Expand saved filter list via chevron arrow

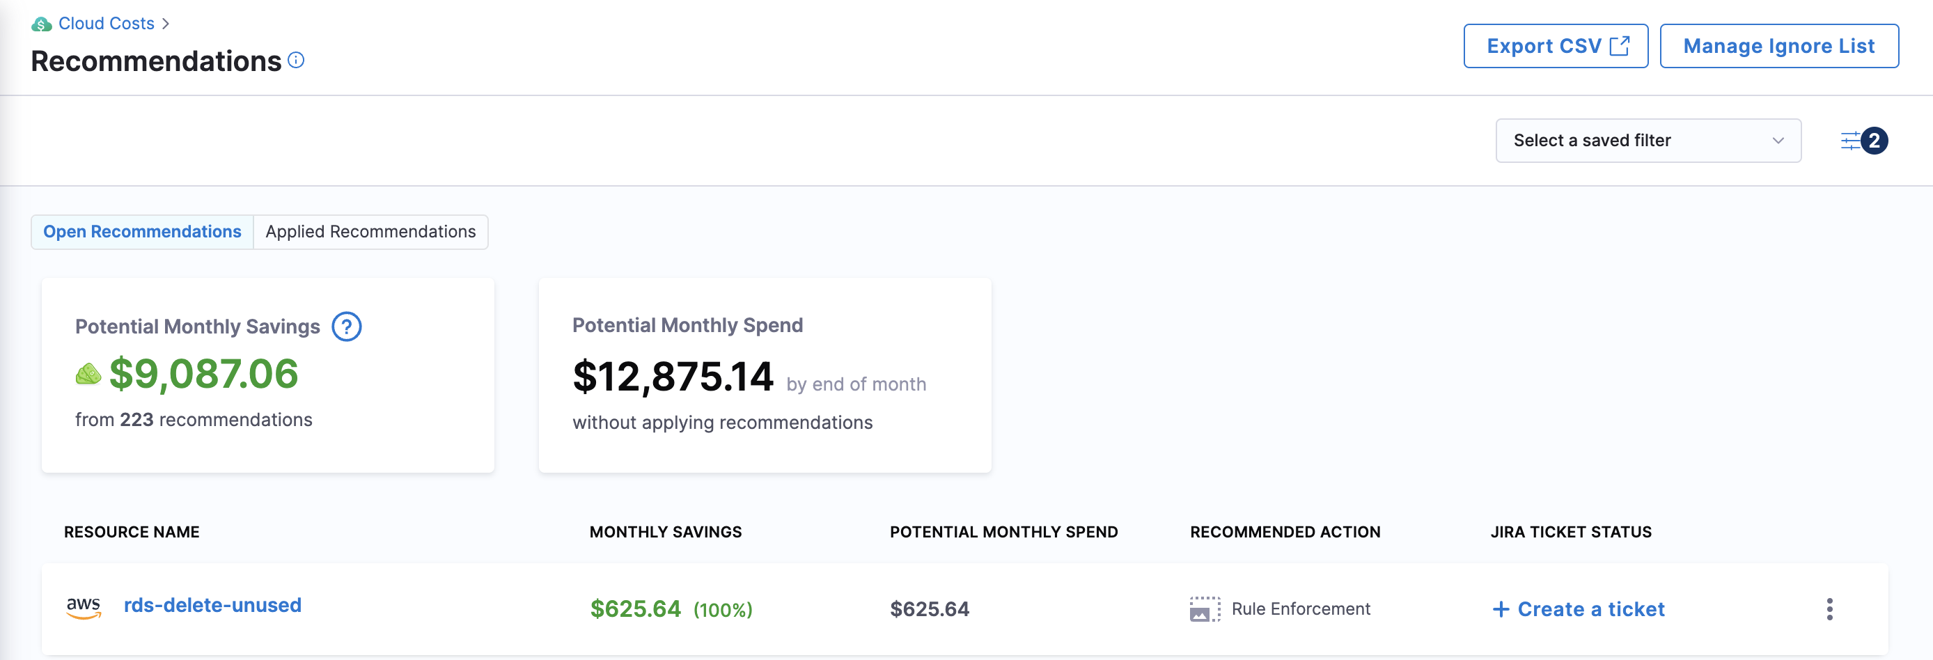coord(1778,140)
